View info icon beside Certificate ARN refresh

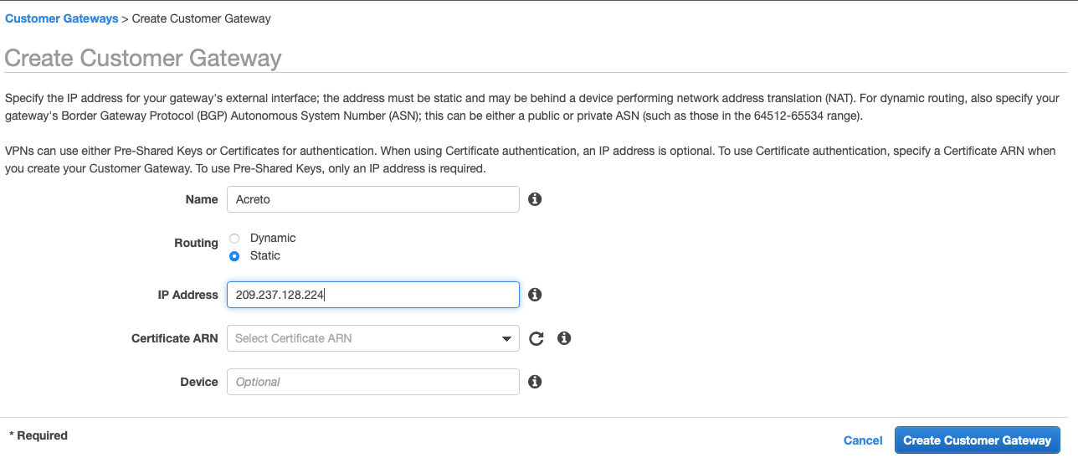(x=564, y=338)
